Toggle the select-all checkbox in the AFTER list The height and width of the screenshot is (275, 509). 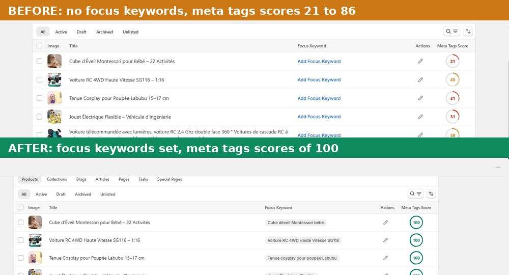21,207
